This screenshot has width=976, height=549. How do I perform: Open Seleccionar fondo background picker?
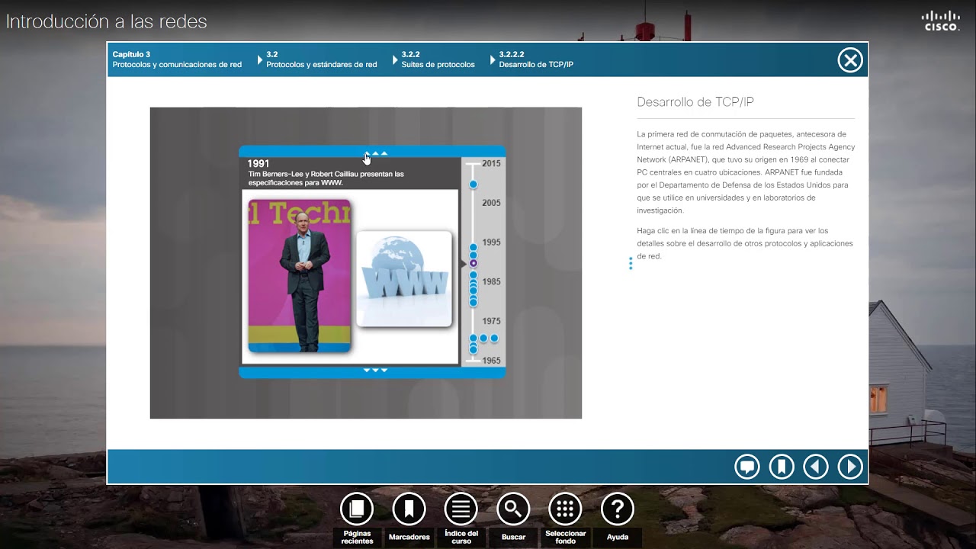click(565, 518)
